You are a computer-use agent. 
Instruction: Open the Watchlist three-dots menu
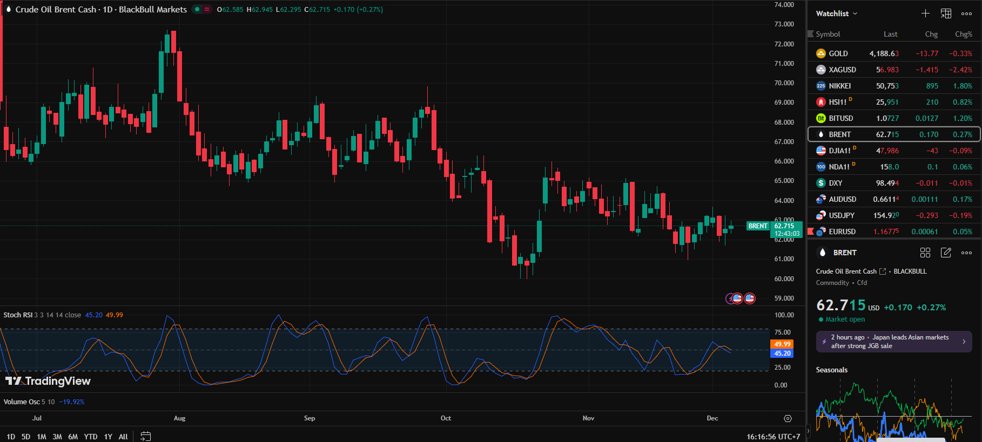tap(966, 13)
